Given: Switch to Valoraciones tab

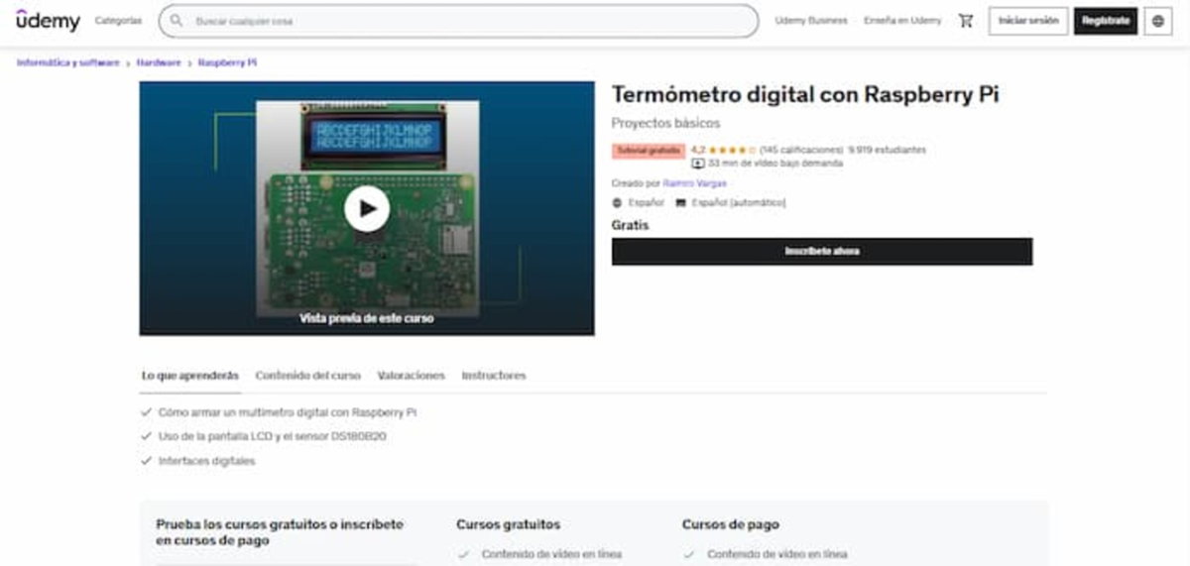Looking at the screenshot, I should tap(412, 376).
